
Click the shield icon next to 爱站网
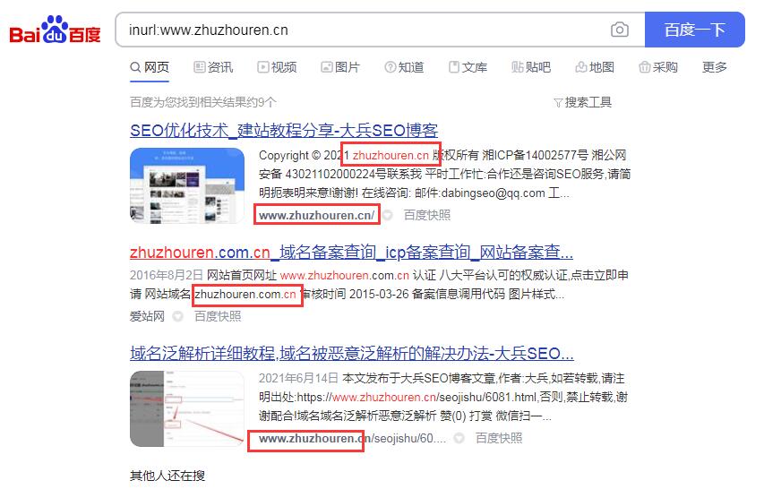click(178, 316)
